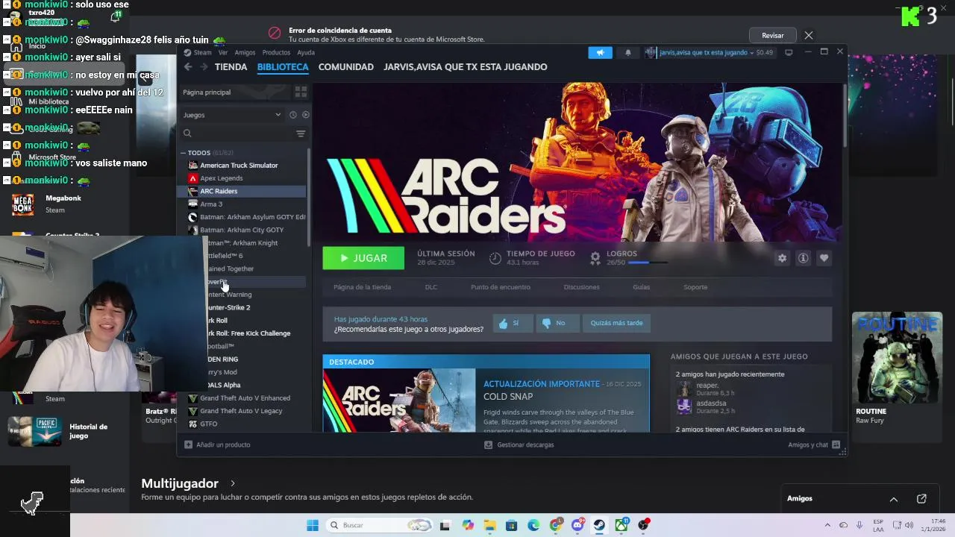Viewport: 955px width, 537px height.
Task: Go to the TIENDA tab
Action: tap(231, 67)
